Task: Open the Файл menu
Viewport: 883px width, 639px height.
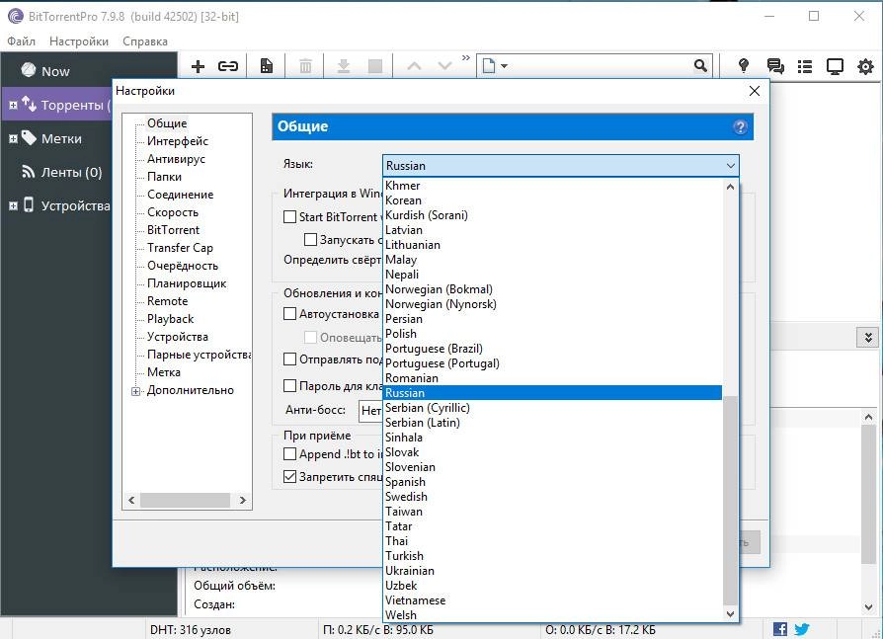Action: [21, 41]
